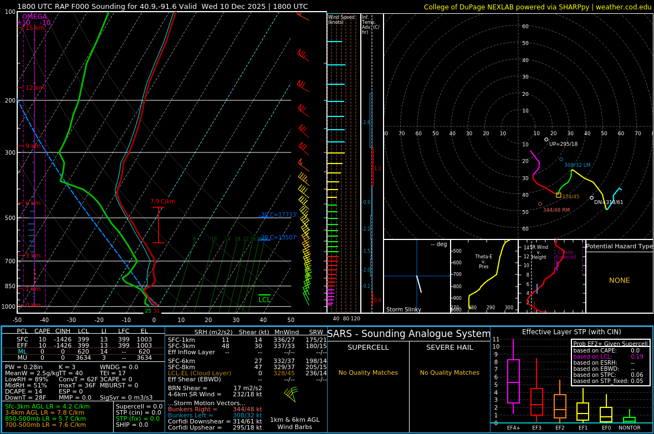Image resolution: width=654 pixels, height=434 pixels.
Task: Click the based on STPC: 0.06 probability
Action: [608, 375]
